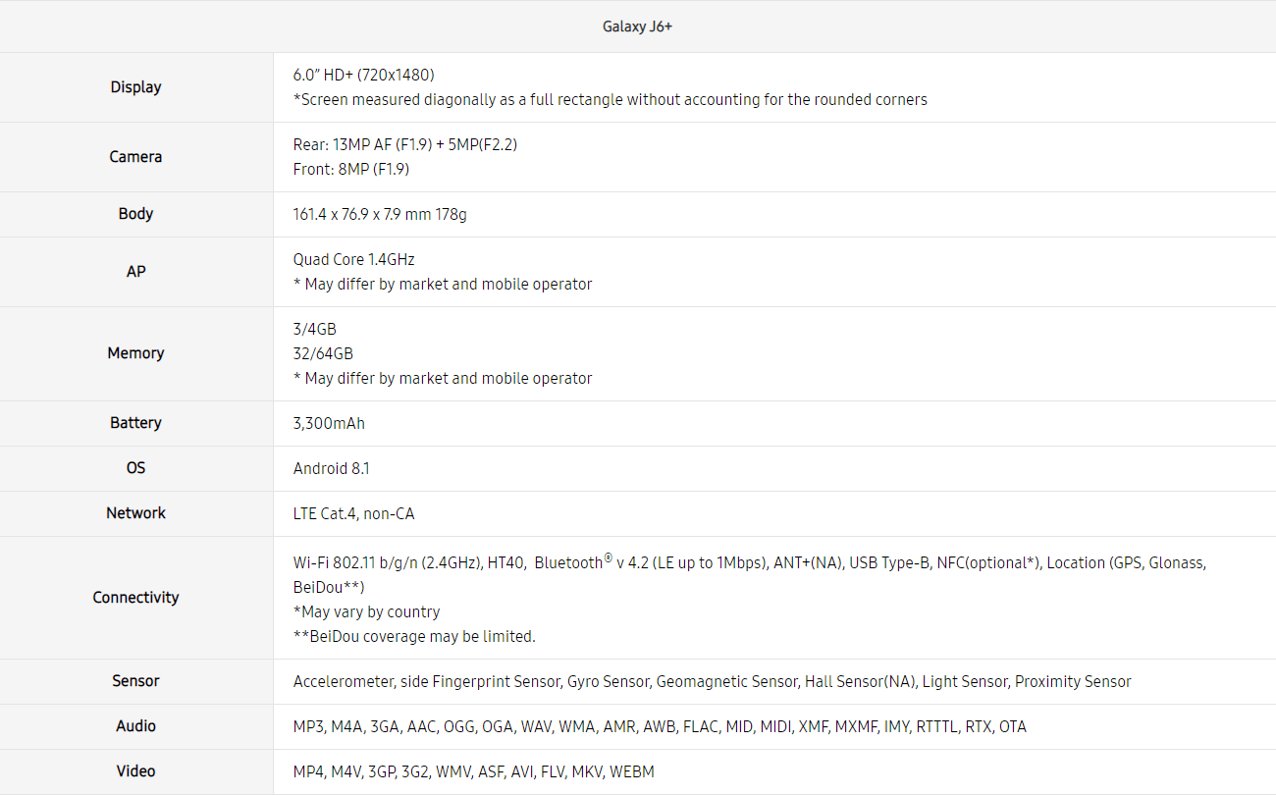Click the 32/64GB storage text
This screenshot has width=1276, height=795.
(x=323, y=353)
